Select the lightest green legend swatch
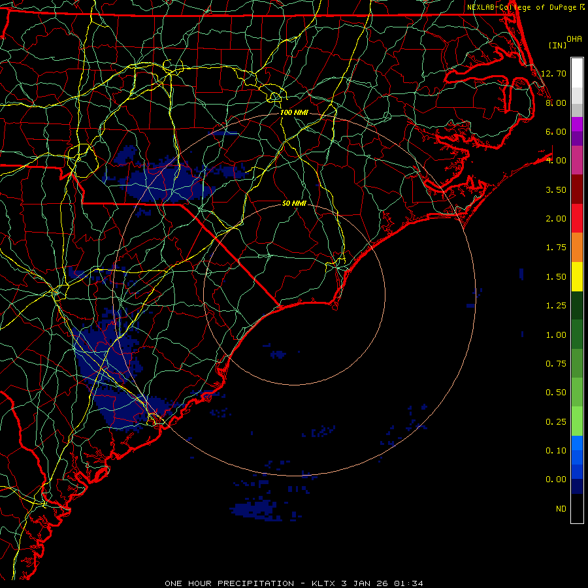The width and height of the screenshot is (588, 588). click(577, 421)
